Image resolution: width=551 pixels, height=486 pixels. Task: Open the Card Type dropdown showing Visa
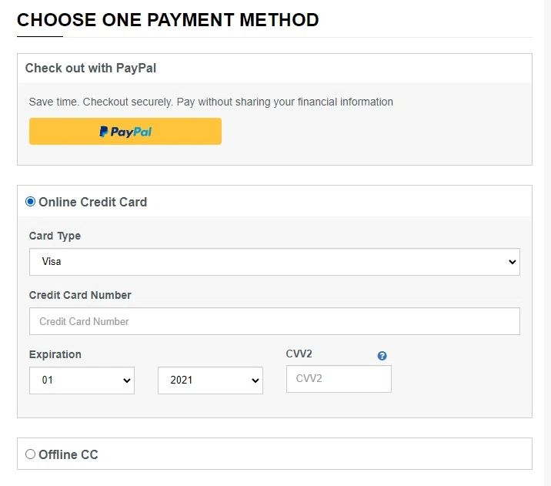[x=274, y=262]
